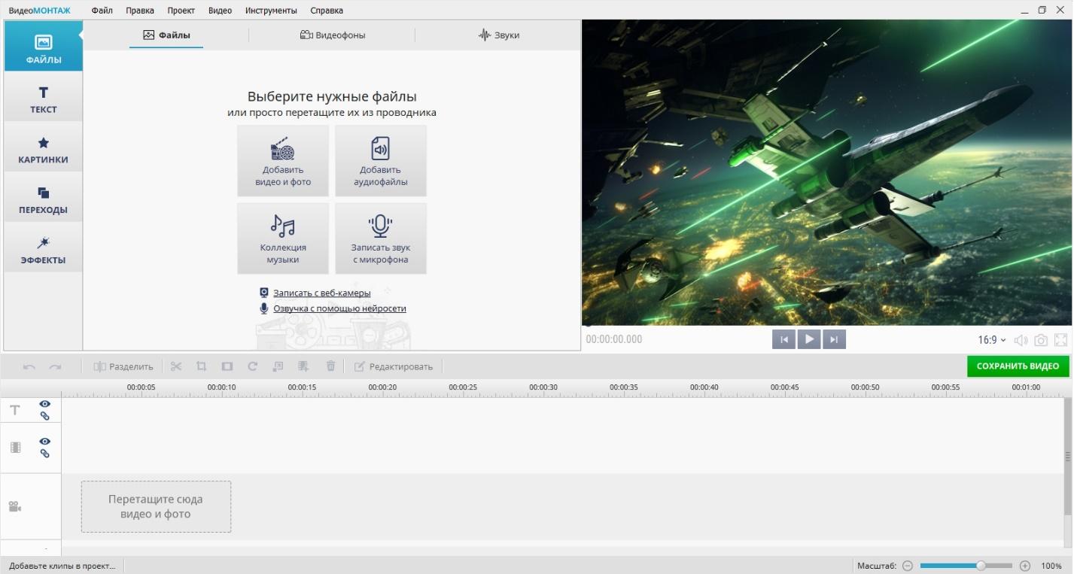The image size is (1074, 574).
Task: Click the undo arrow icon
Action: coord(29,366)
